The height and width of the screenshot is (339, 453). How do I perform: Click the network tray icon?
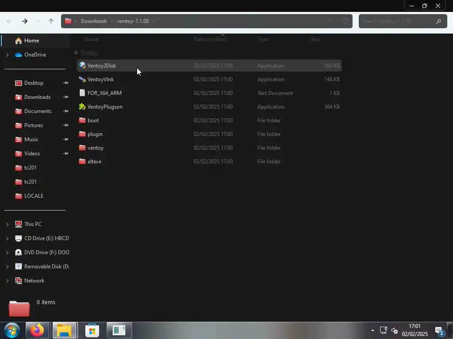pos(384,330)
